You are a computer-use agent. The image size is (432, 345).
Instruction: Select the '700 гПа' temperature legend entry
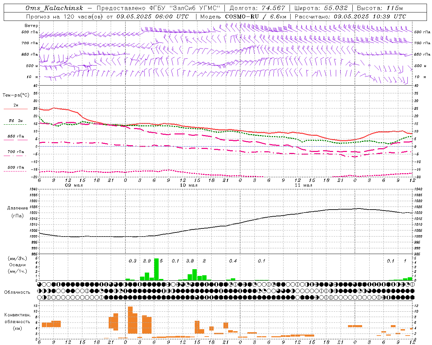pyautogui.click(x=16, y=152)
